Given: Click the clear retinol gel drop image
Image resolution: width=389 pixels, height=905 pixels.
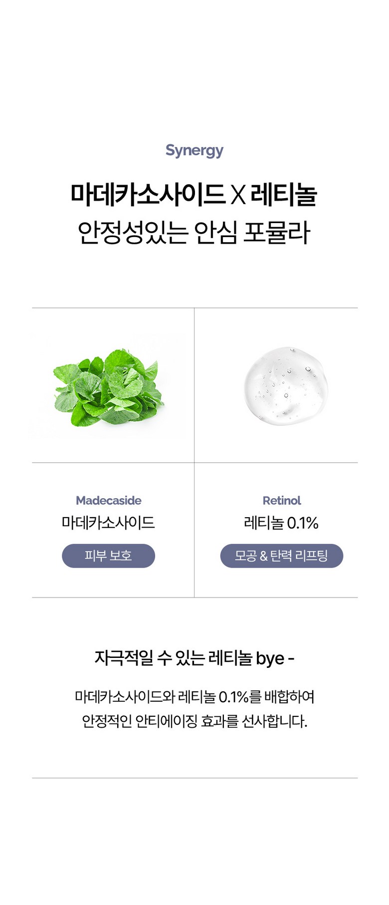Looking at the screenshot, I should 286,386.
